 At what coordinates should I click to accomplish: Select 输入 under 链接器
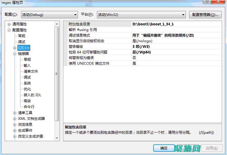pos(27,66)
